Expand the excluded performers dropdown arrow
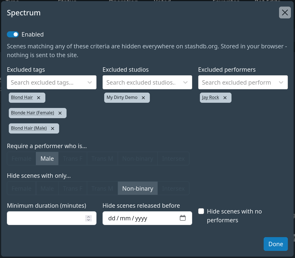 [281, 82]
